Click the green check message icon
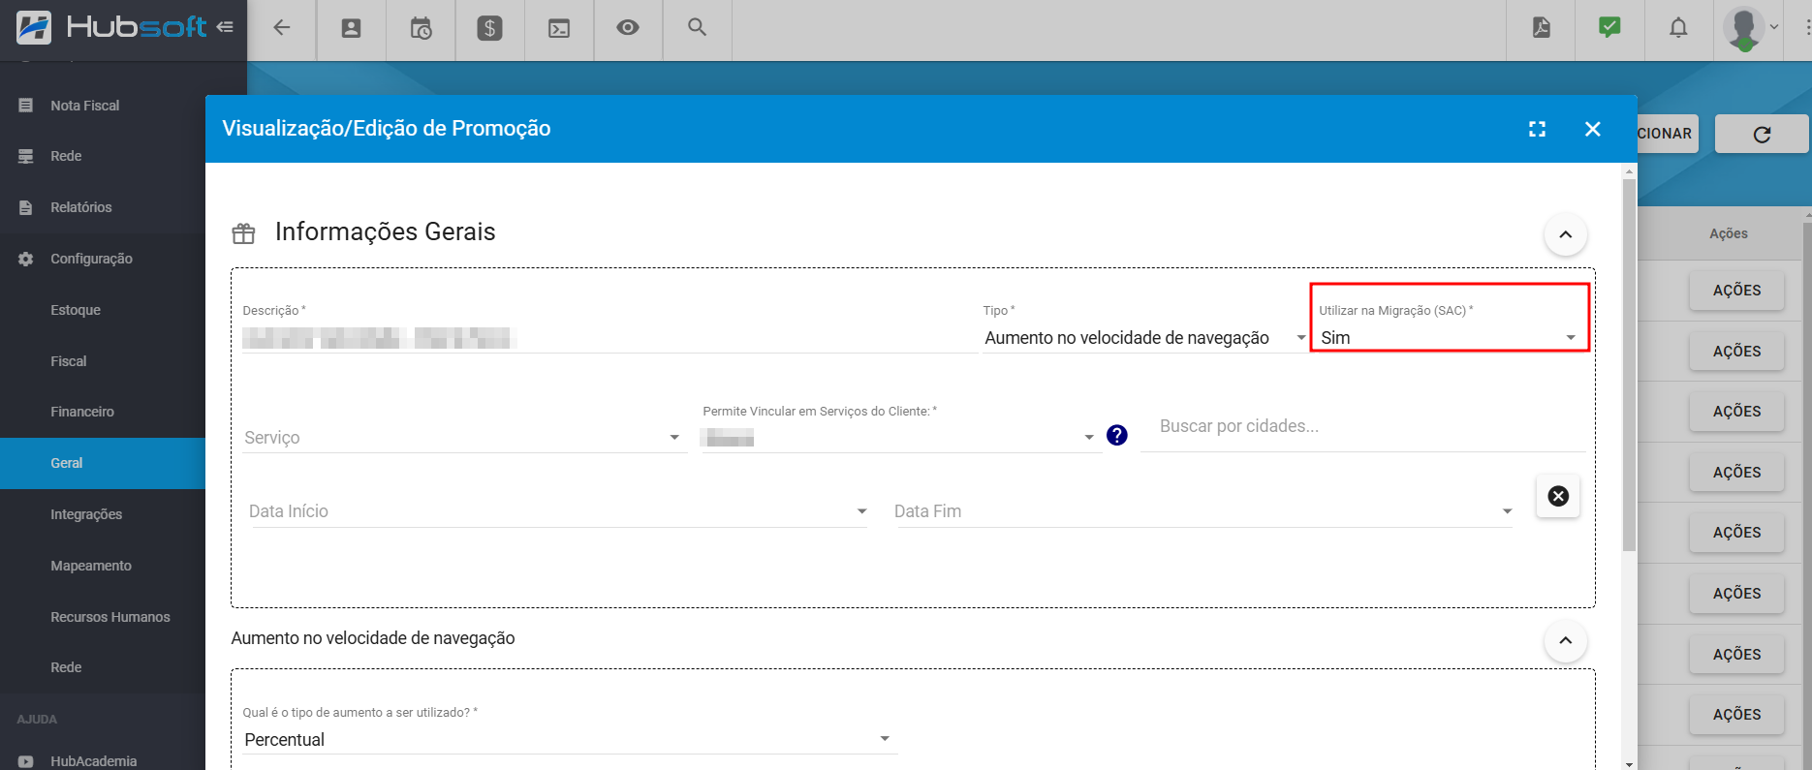 (x=1609, y=28)
